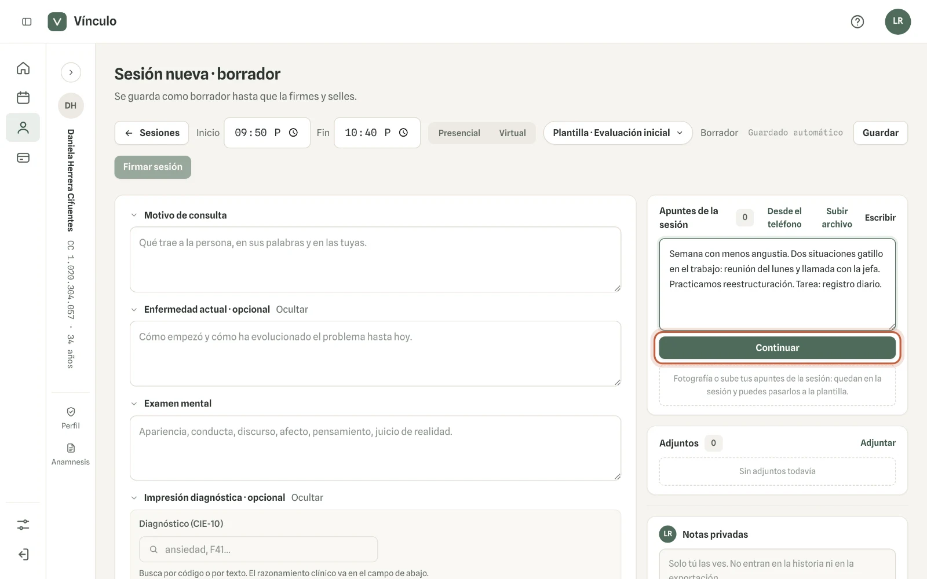The image size is (927, 579).
Task: Go to home in sidebar
Action: 23,68
